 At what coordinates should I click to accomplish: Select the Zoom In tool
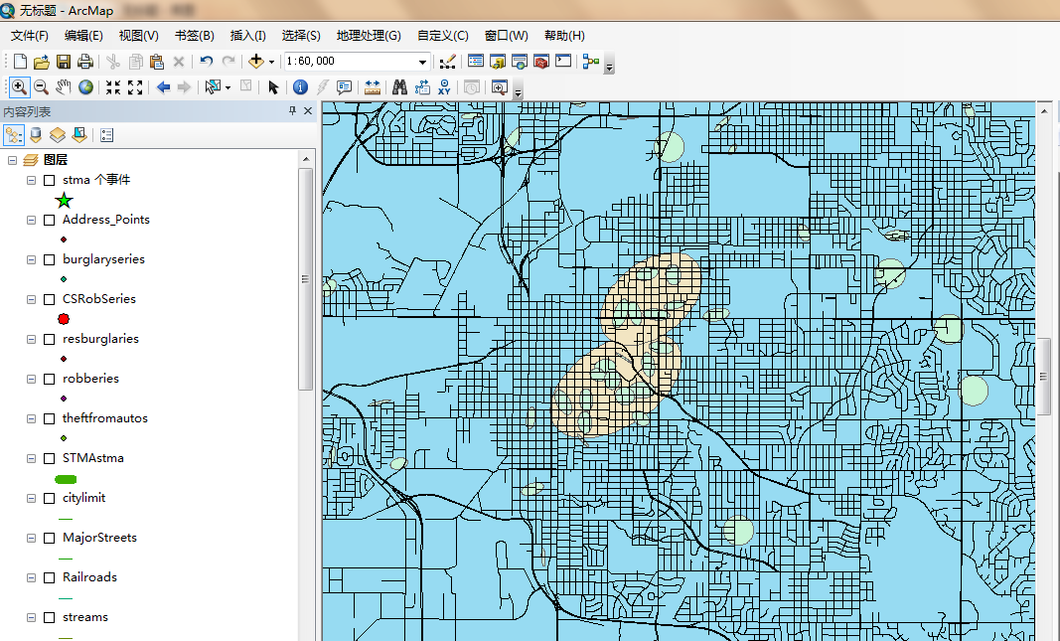point(19,87)
